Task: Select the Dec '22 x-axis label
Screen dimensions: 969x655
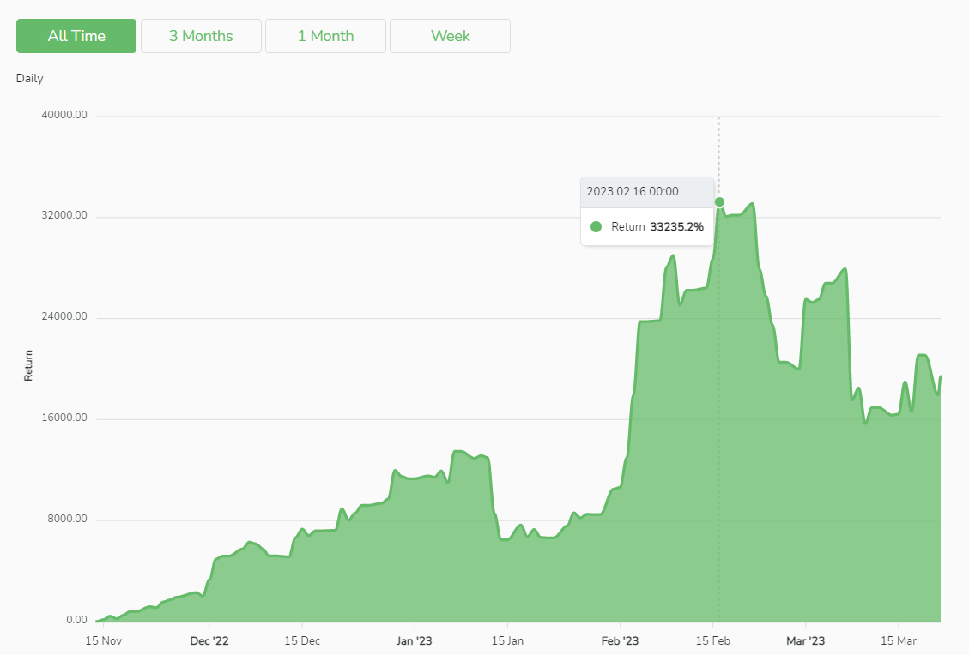Action: click(209, 640)
